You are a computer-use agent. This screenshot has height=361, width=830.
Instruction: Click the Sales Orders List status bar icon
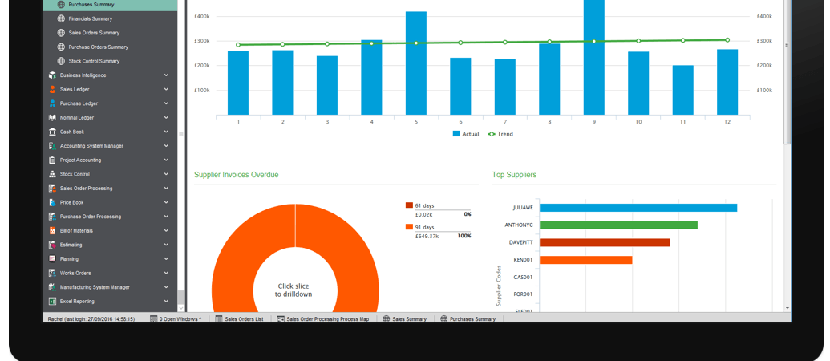[219, 319]
